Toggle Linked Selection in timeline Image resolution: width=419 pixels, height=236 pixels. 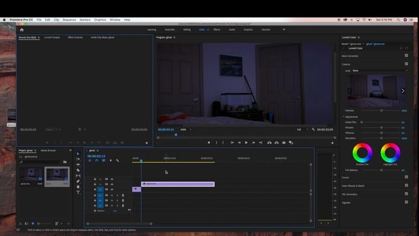click(x=103, y=161)
